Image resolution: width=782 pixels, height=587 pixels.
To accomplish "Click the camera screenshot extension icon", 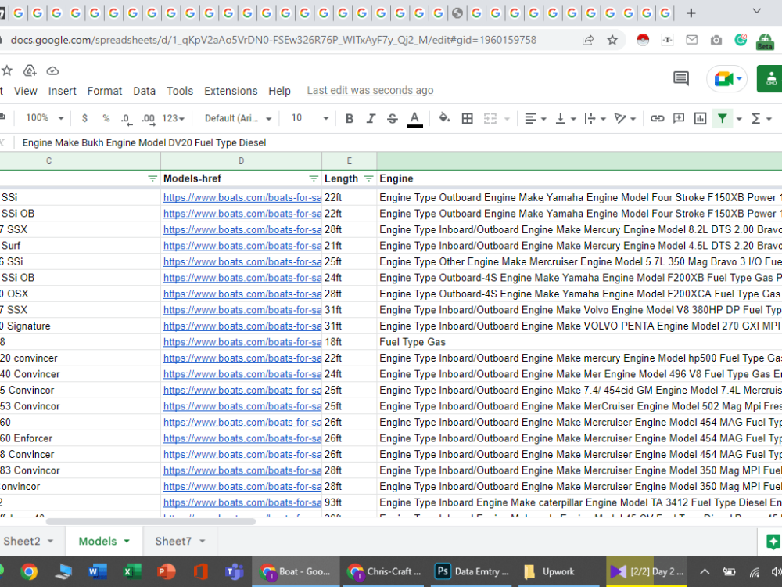I will (x=716, y=40).
